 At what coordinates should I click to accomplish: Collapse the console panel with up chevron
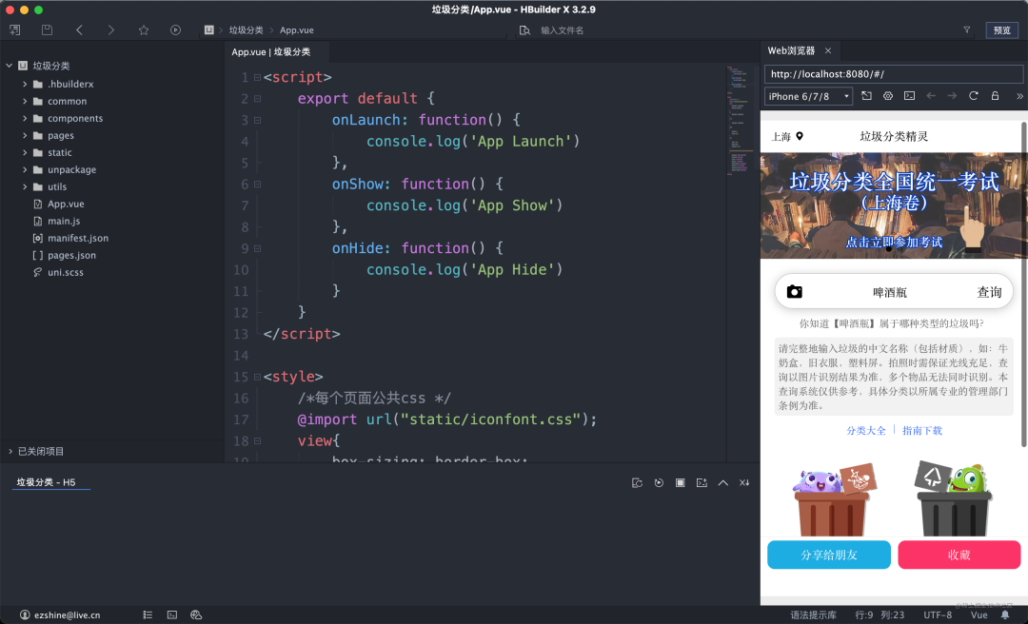coord(723,483)
